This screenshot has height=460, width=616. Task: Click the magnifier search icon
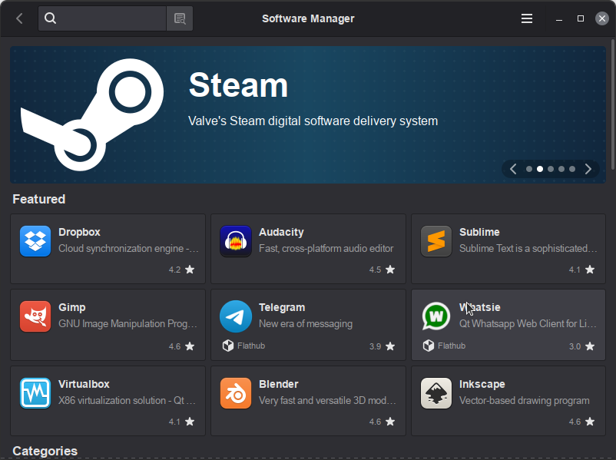(x=50, y=18)
